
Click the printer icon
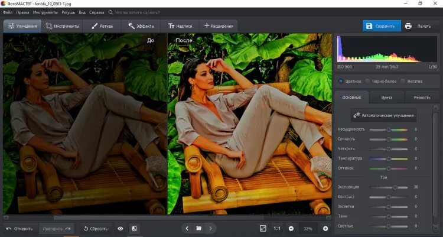click(x=408, y=26)
